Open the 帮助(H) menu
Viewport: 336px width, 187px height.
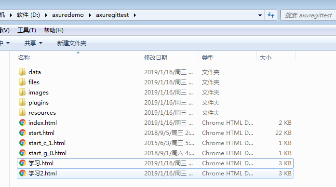click(x=54, y=30)
